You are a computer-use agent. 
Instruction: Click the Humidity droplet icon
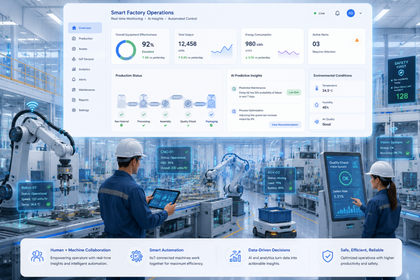pyautogui.click(x=317, y=105)
